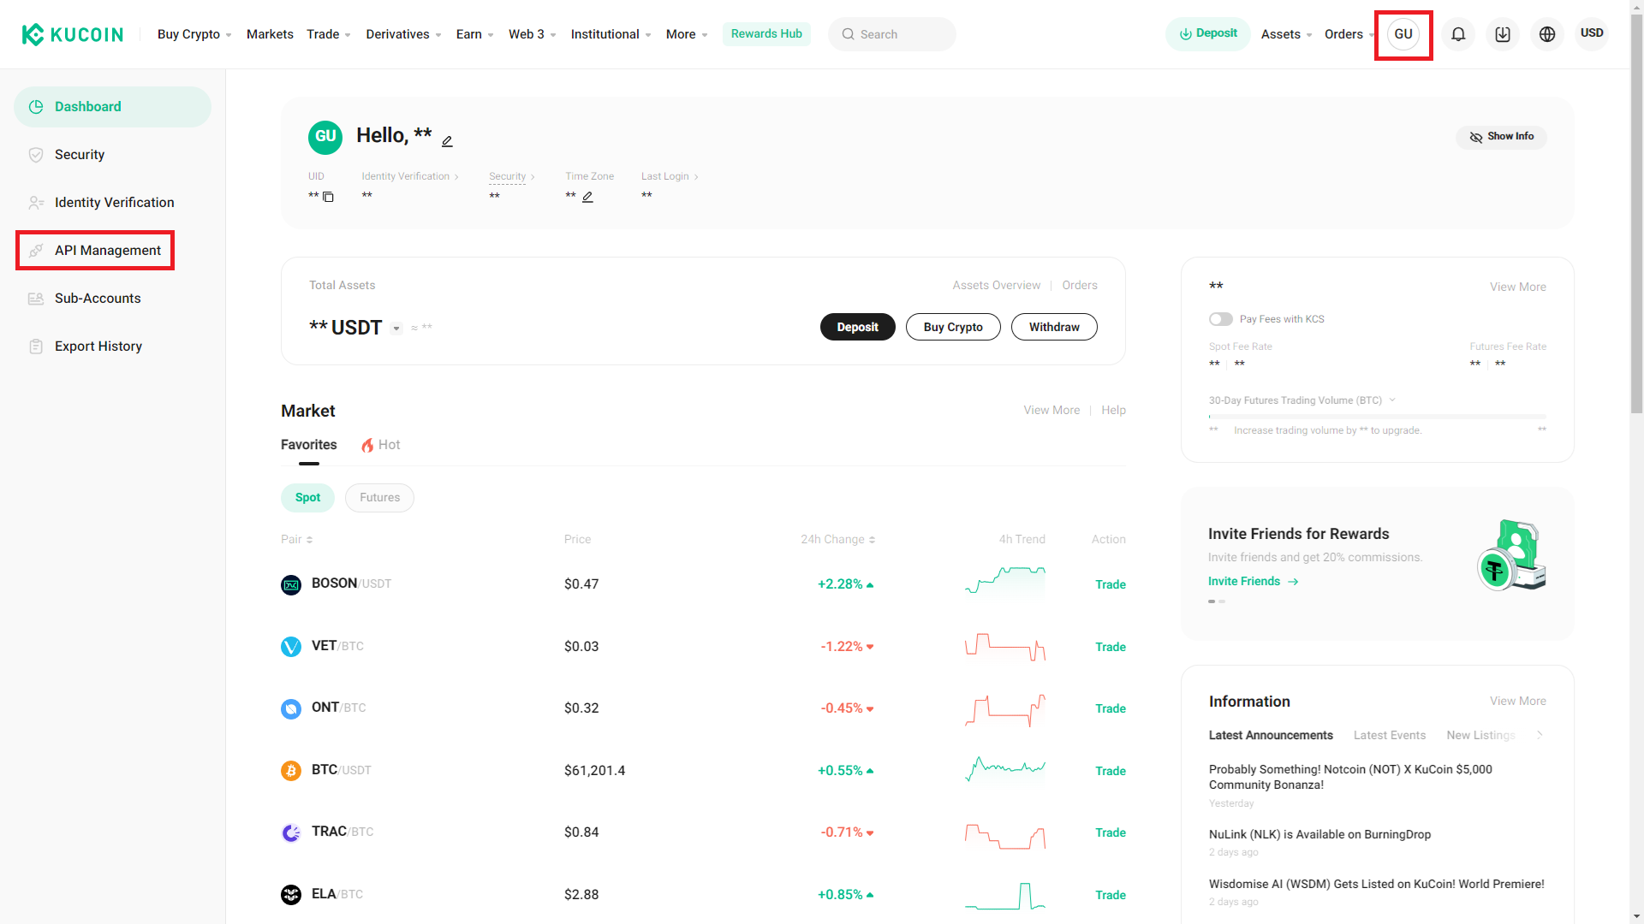Click the page vertical scrollbar
This screenshot has width=1644, height=924.
(1636, 214)
